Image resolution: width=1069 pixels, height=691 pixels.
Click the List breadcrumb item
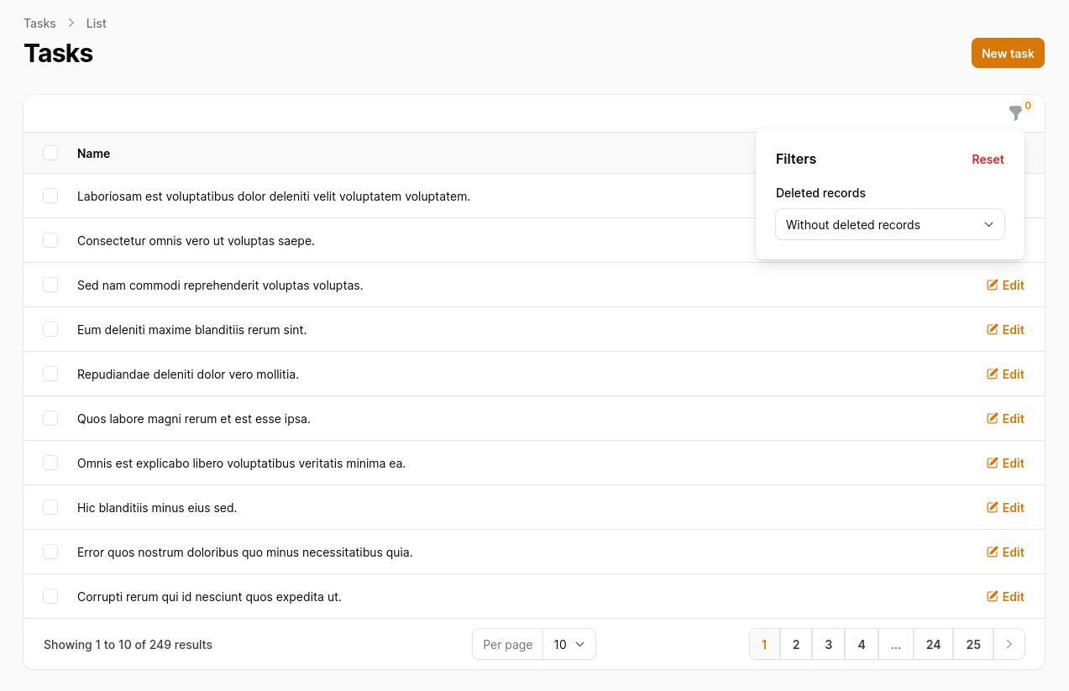click(x=97, y=24)
